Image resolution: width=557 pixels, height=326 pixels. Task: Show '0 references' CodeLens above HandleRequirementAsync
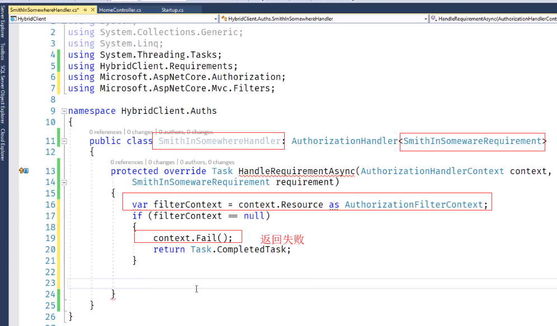(x=126, y=162)
